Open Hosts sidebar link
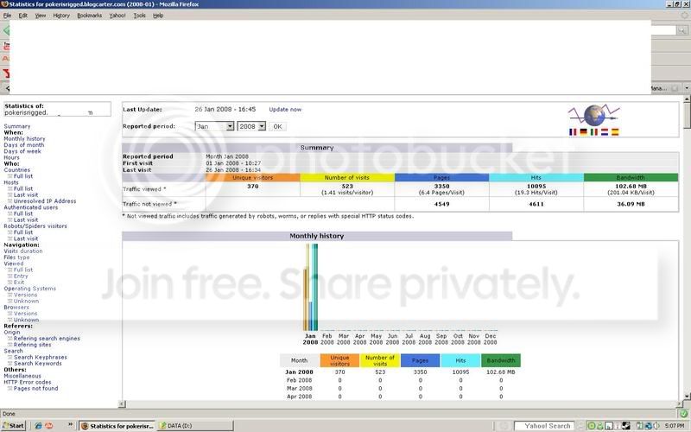 point(11,182)
